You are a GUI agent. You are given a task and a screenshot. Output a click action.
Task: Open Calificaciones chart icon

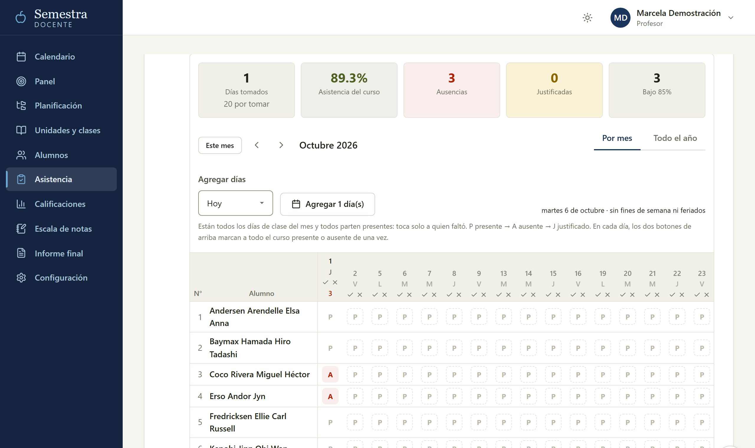[21, 204]
